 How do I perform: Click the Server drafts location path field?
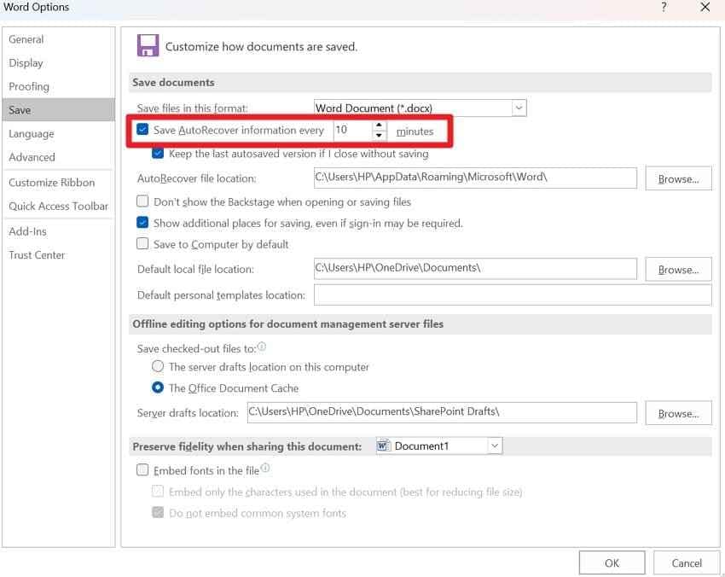pos(442,412)
